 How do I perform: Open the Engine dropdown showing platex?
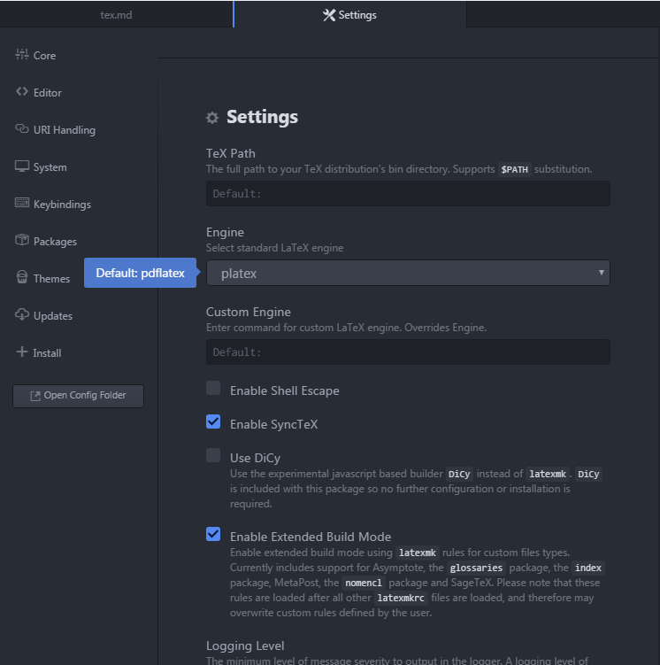click(x=408, y=274)
